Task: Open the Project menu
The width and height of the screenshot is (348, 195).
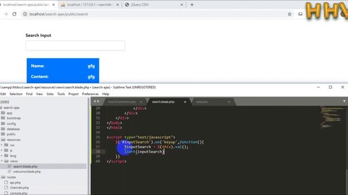Action: point(73,94)
